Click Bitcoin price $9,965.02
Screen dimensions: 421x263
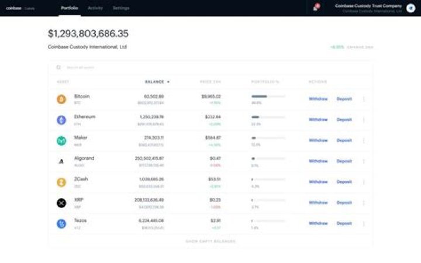[x=211, y=96]
